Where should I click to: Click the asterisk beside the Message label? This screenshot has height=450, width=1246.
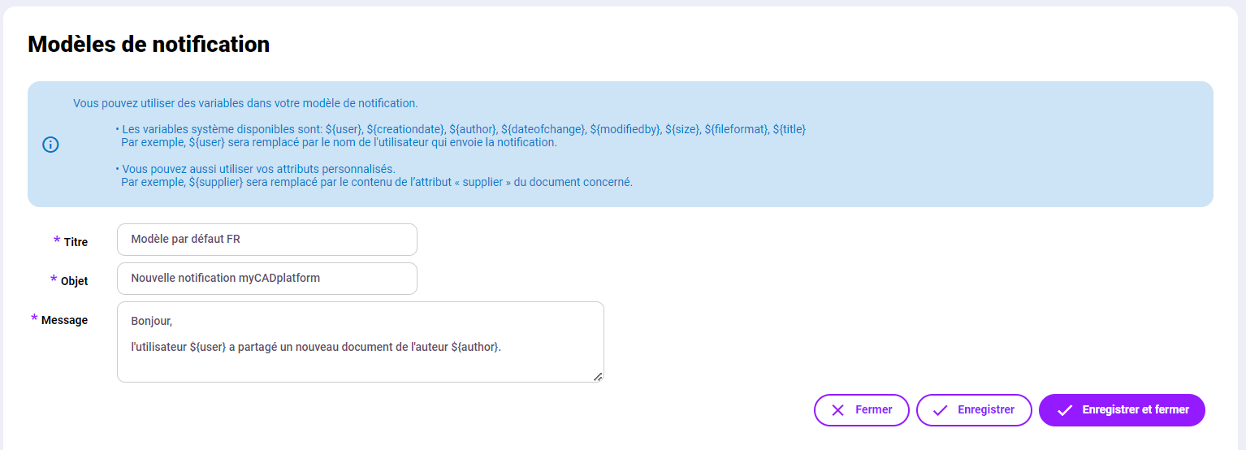pyautogui.click(x=34, y=319)
